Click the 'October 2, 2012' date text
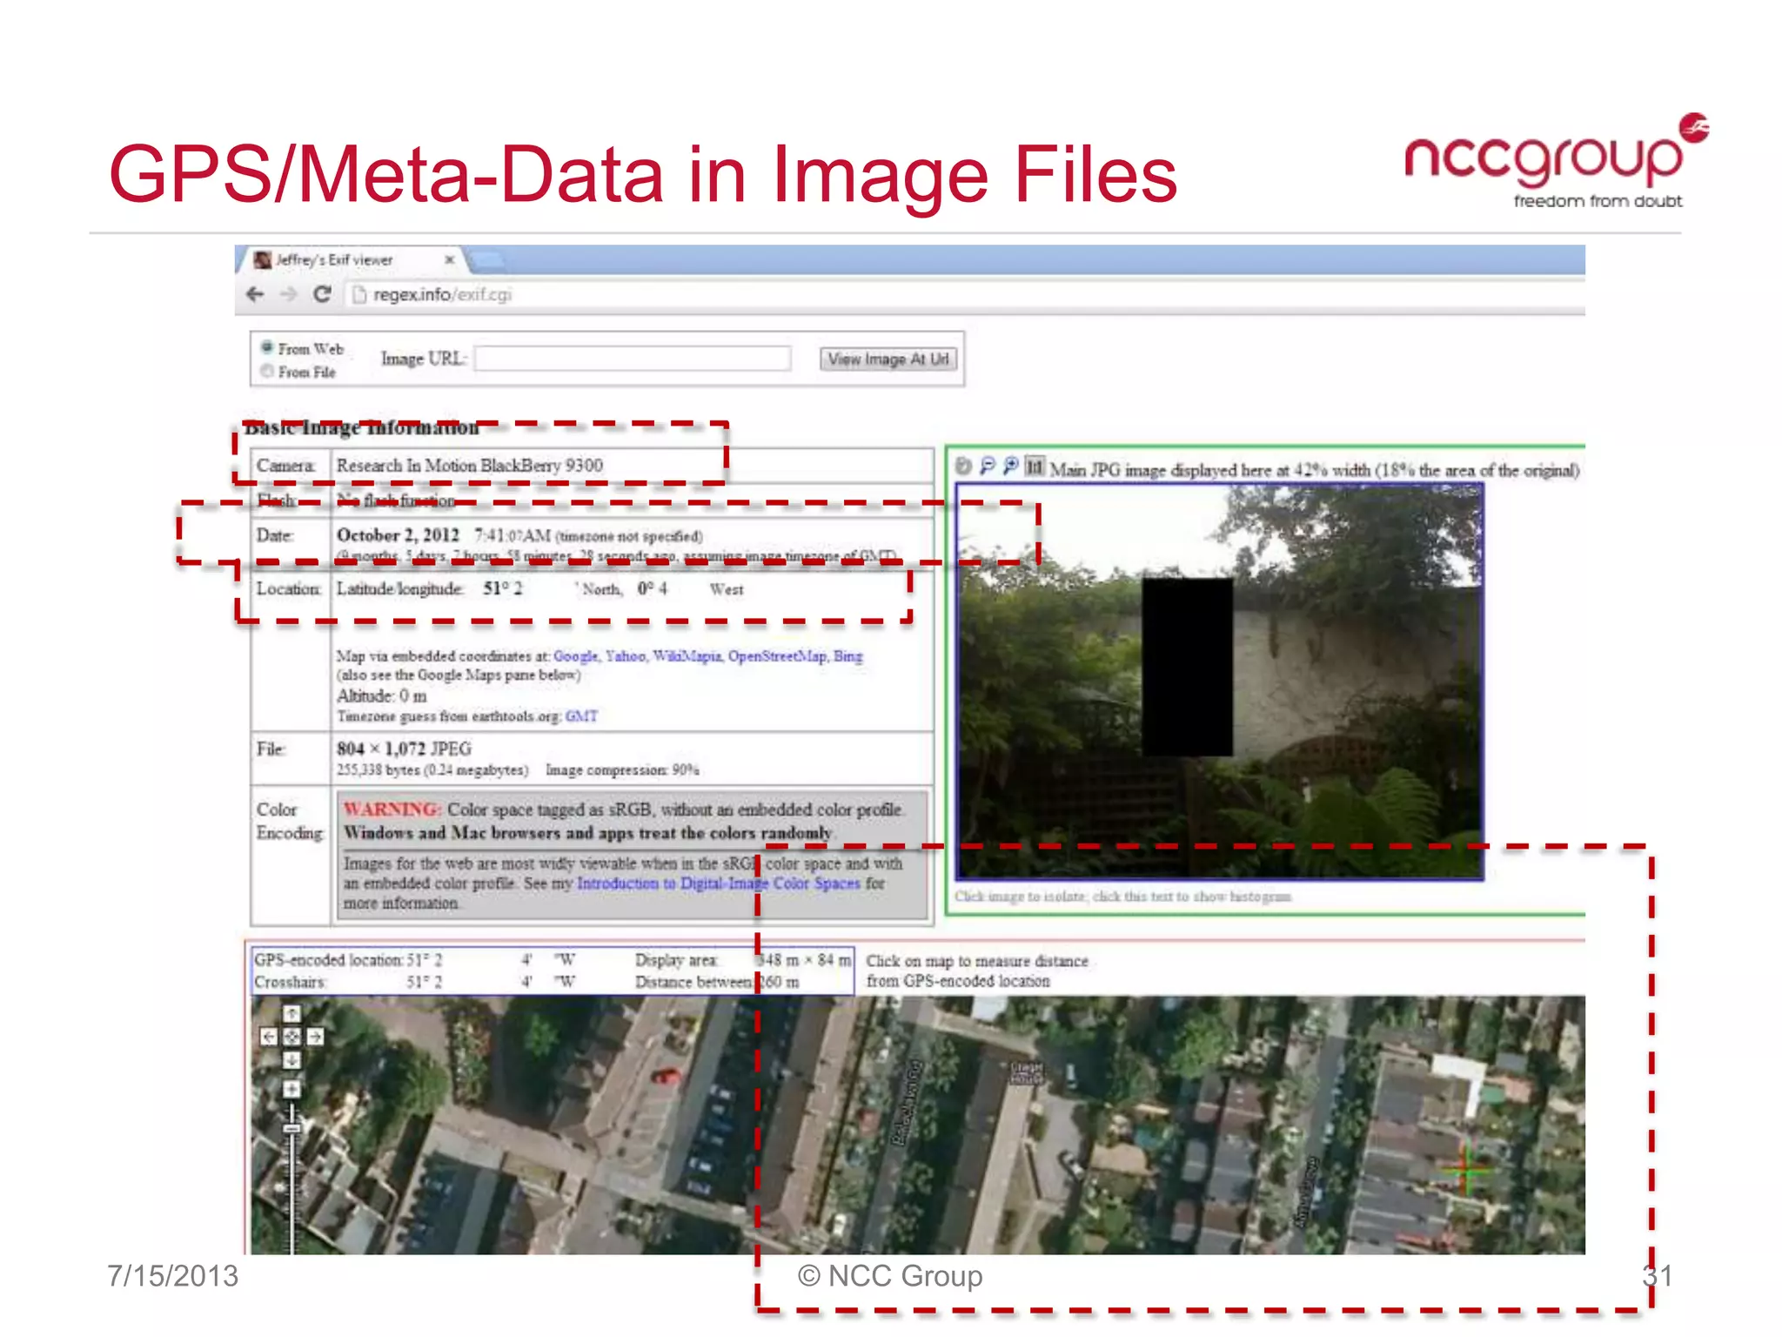This screenshot has width=1782, height=1337. 398,534
